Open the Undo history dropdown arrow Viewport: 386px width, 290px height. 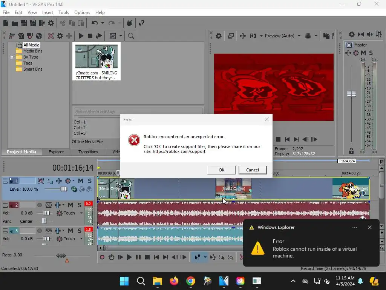[103, 23]
